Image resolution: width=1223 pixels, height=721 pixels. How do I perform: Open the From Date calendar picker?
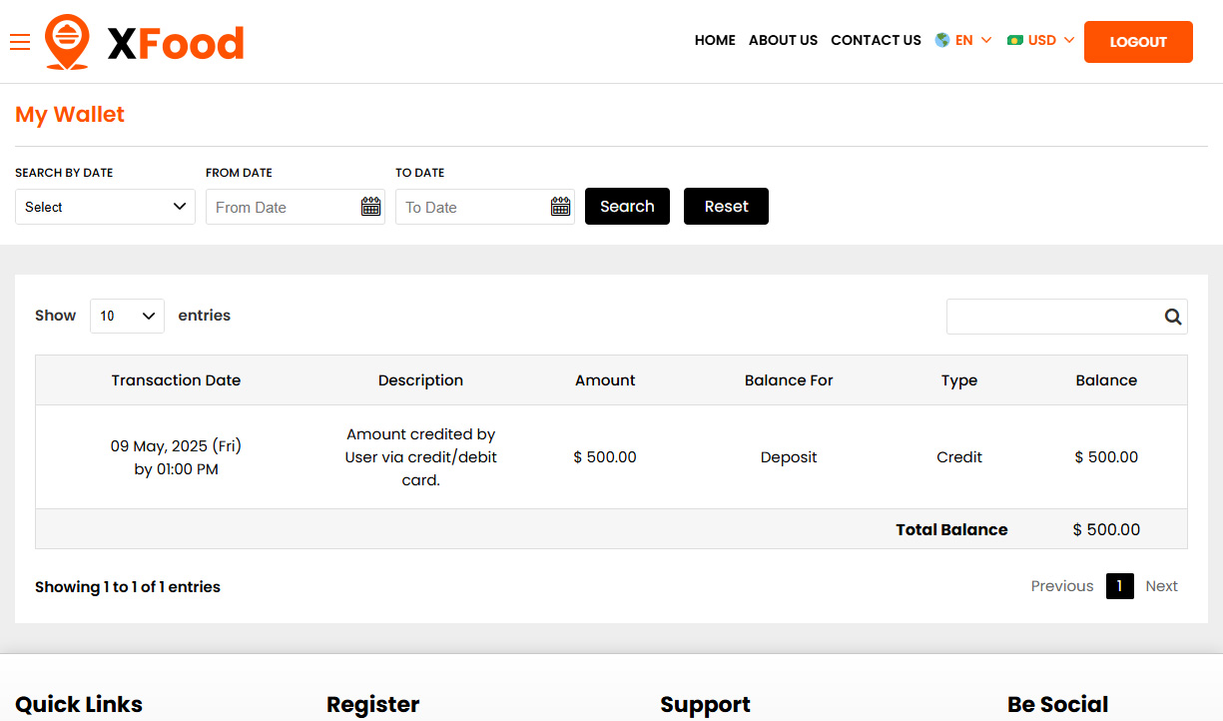(x=369, y=207)
